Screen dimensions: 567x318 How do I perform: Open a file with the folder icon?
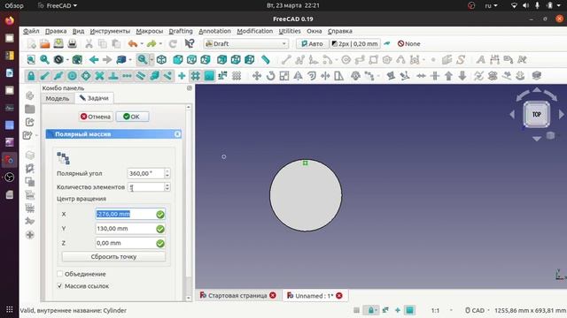[x=45, y=44]
